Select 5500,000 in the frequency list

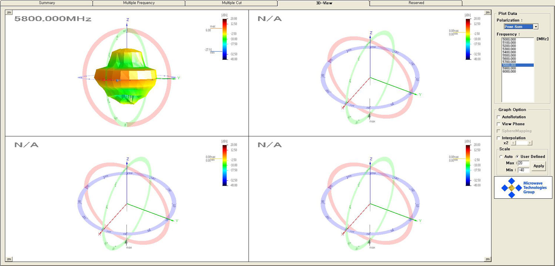pyautogui.click(x=518, y=55)
